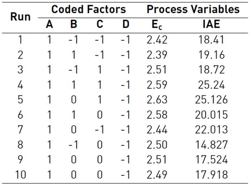
Task: Select the column C header
Action: coord(99,25)
